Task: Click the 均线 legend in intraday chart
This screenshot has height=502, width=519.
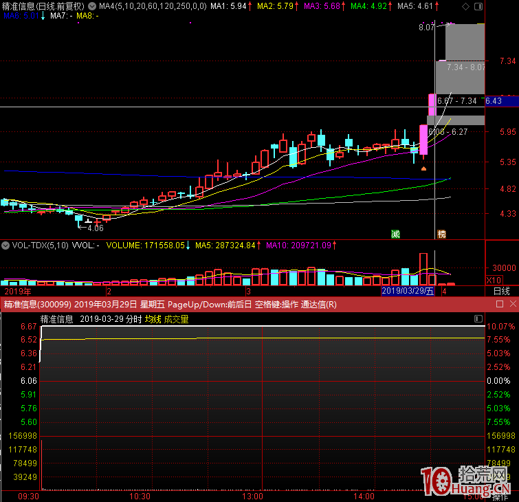Action: pyautogui.click(x=153, y=319)
